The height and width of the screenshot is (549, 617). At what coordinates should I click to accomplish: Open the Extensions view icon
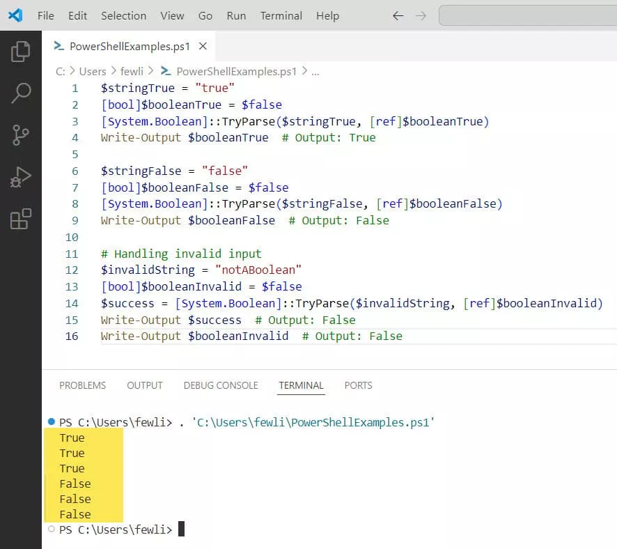(21, 219)
